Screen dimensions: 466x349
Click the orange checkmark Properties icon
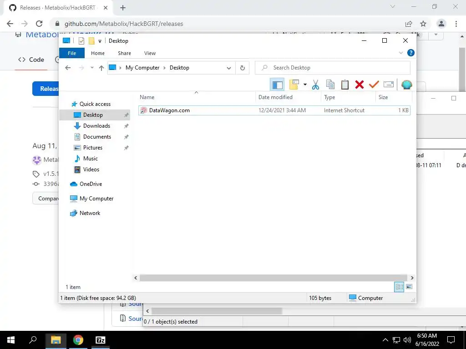coord(374,85)
